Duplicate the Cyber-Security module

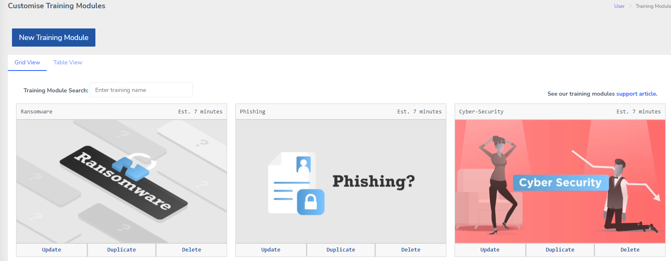point(560,250)
